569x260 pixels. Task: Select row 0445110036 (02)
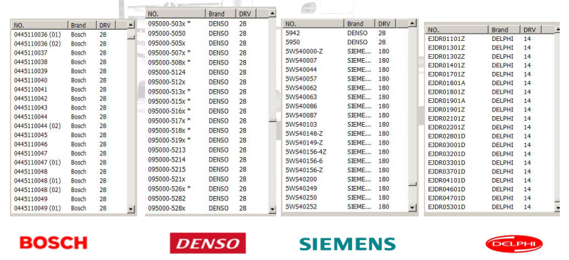point(69,44)
